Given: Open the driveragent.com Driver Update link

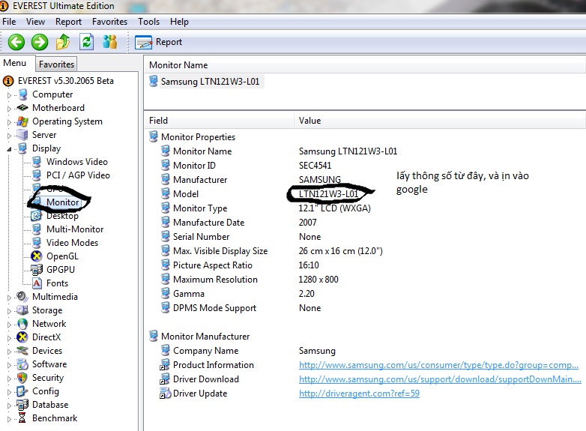Looking at the screenshot, I should pos(359,394).
